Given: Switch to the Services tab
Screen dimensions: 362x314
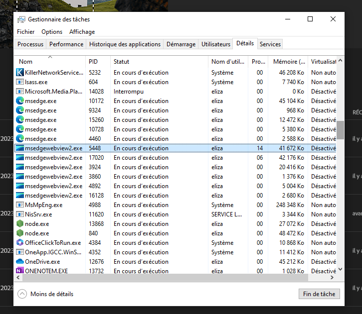Looking at the screenshot, I should click(270, 44).
